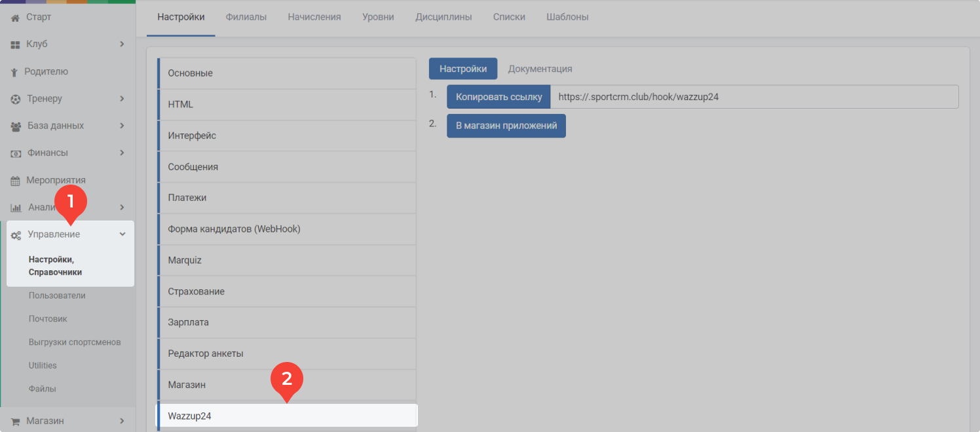Open the Старт sidebar item
The image size is (980, 432).
39,17
